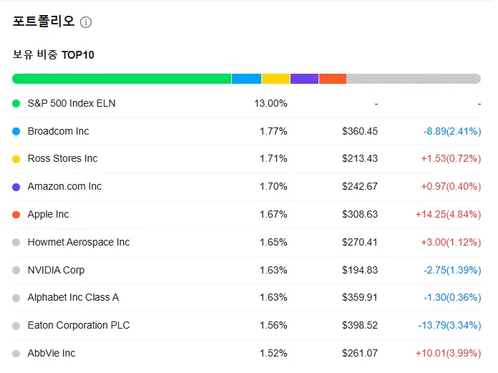Viewport: 498px width, 373px height.
Task: Click the gray remainder bar segment
Action: (x=414, y=79)
